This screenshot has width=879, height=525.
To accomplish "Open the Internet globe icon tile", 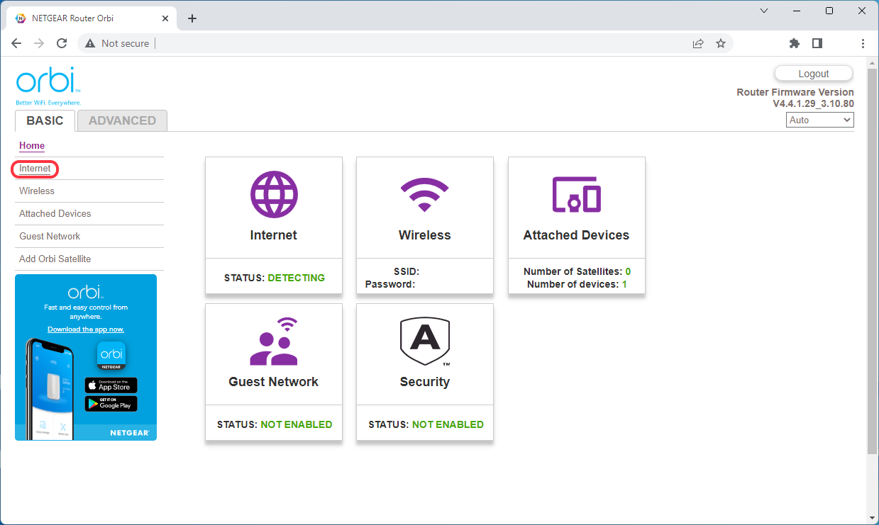I will [x=274, y=194].
